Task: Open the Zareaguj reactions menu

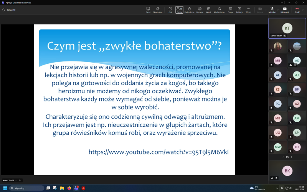Action: (x=200, y=10)
